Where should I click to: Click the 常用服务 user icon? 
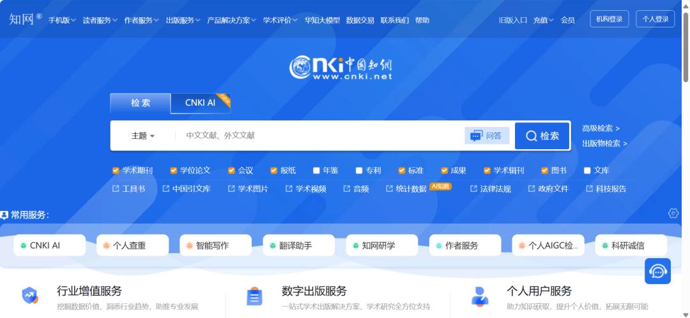(4, 215)
